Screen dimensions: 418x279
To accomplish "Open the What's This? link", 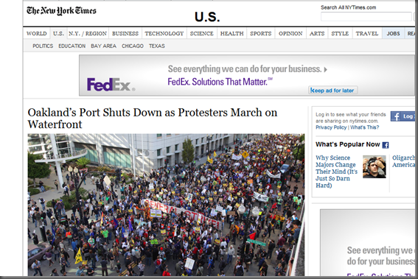I will 364,127.
